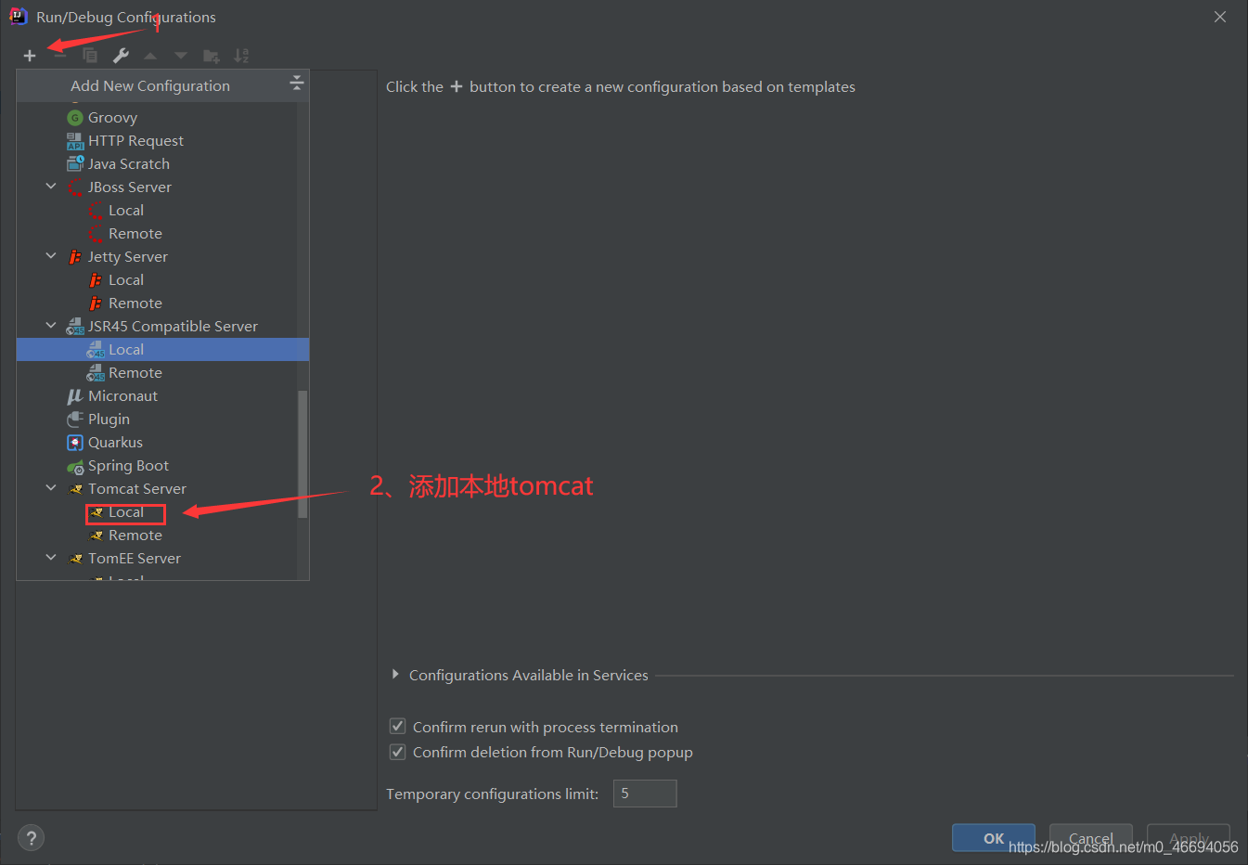Click the Move Up arrow icon
The height and width of the screenshot is (865, 1248).
150,56
